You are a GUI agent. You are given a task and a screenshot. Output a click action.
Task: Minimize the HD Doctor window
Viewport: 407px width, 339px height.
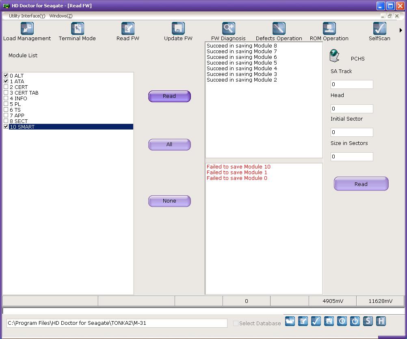click(x=381, y=5)
